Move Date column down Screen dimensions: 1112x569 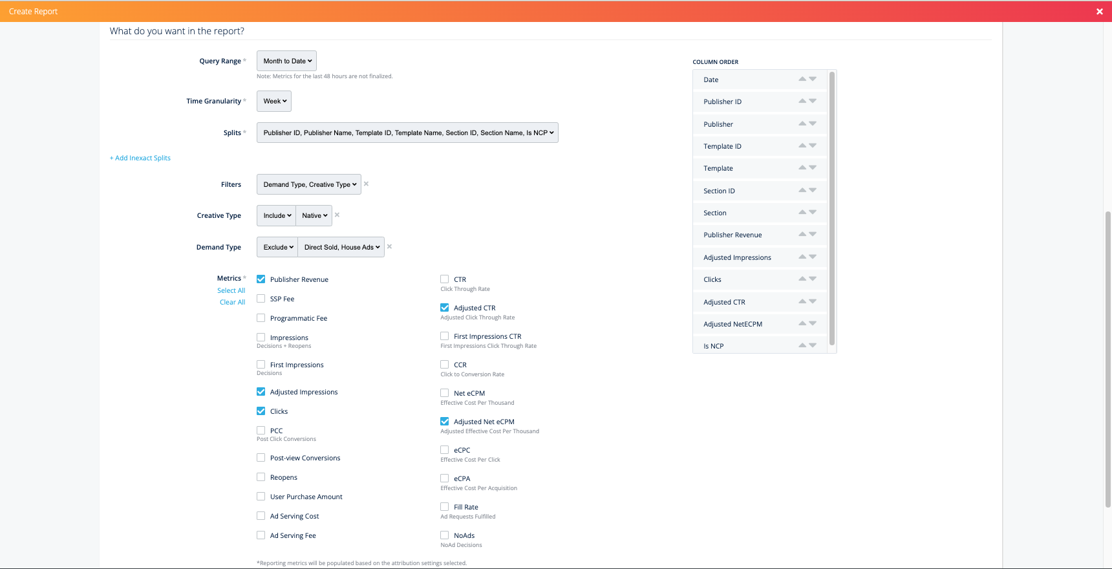[813, 79]
